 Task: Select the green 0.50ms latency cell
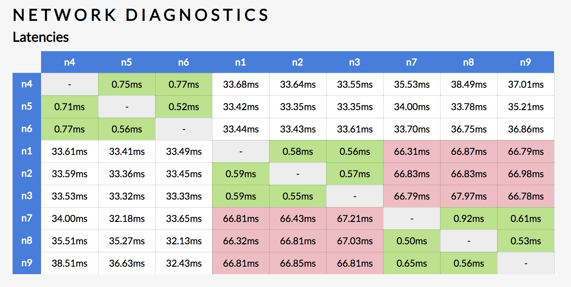pos(412,241)
